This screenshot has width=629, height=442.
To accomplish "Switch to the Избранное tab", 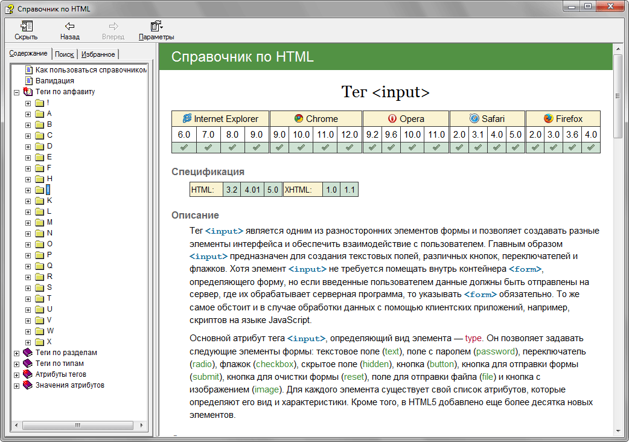I will point(98,54).
